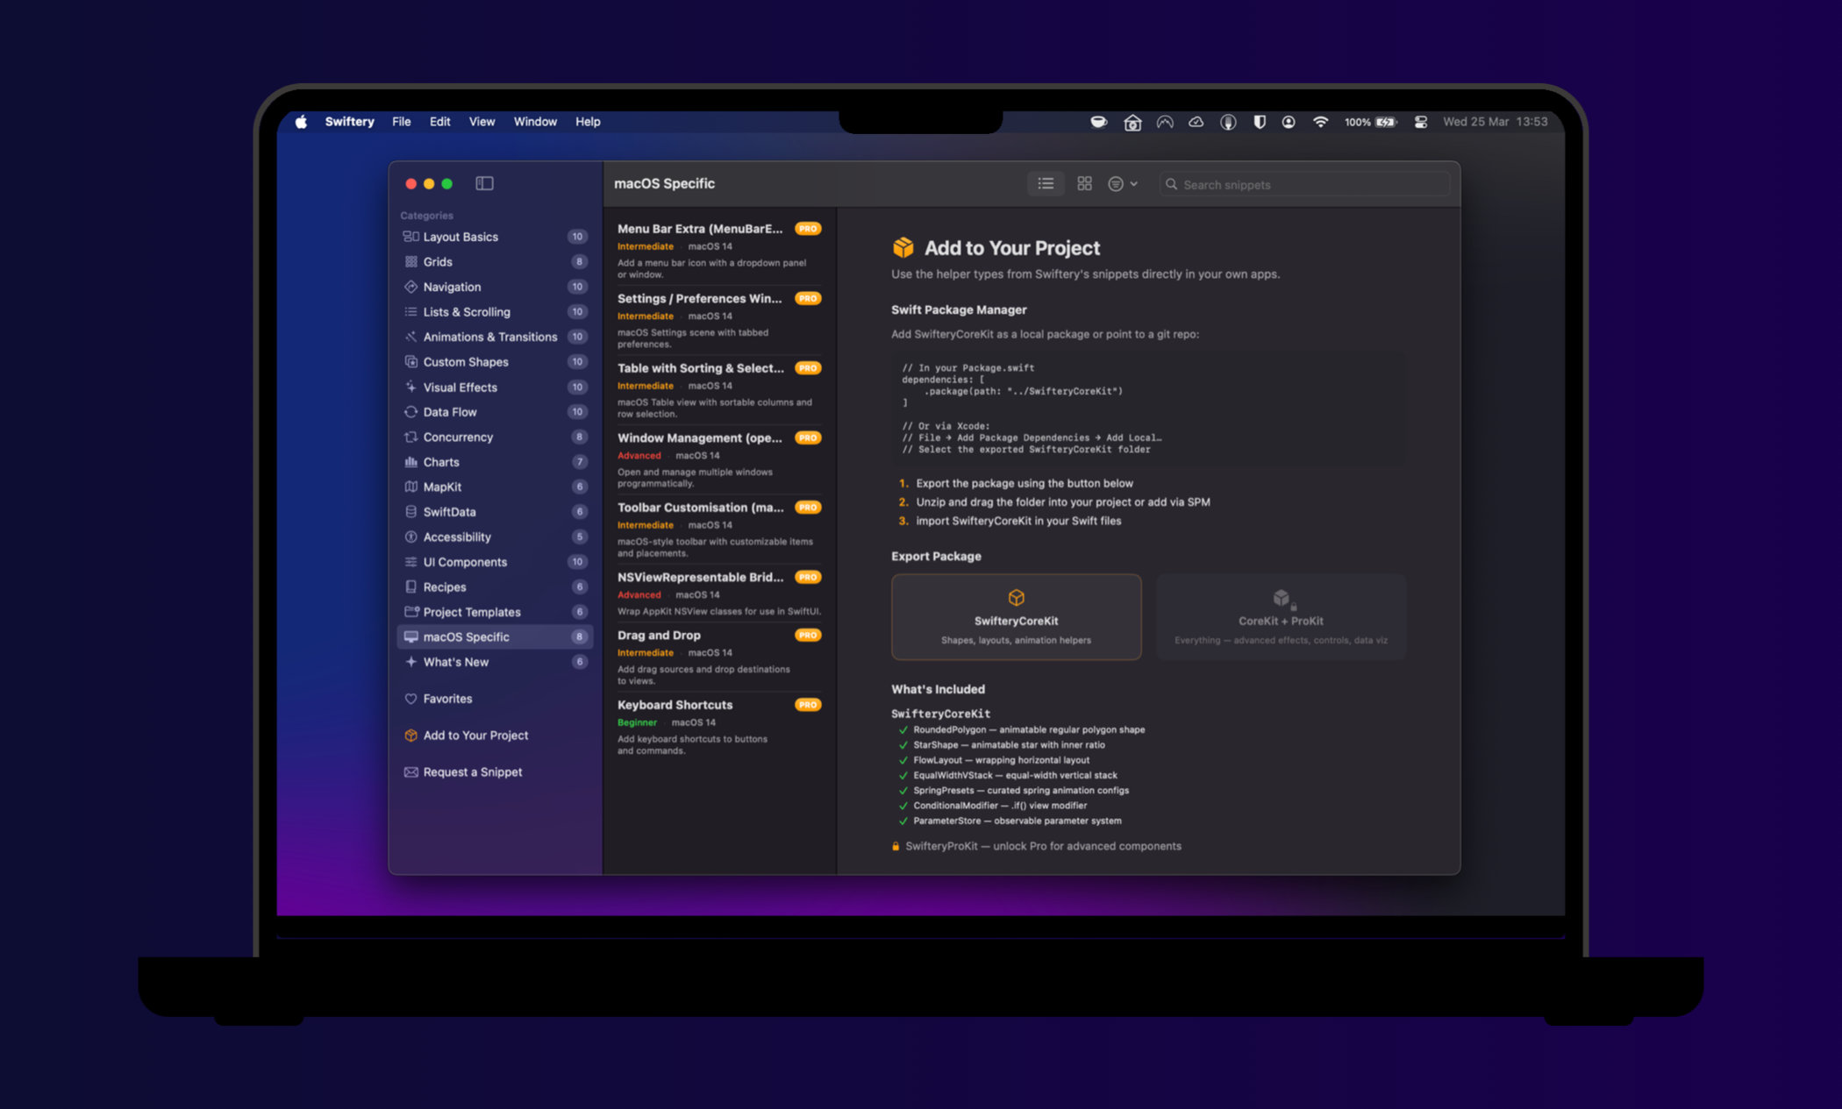Click PRO badge on Keyboard Shortcuts
This screenshot has height=1109, width=1842.
808,704
